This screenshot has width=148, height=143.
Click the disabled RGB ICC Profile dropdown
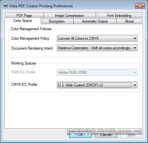[97, 72]
